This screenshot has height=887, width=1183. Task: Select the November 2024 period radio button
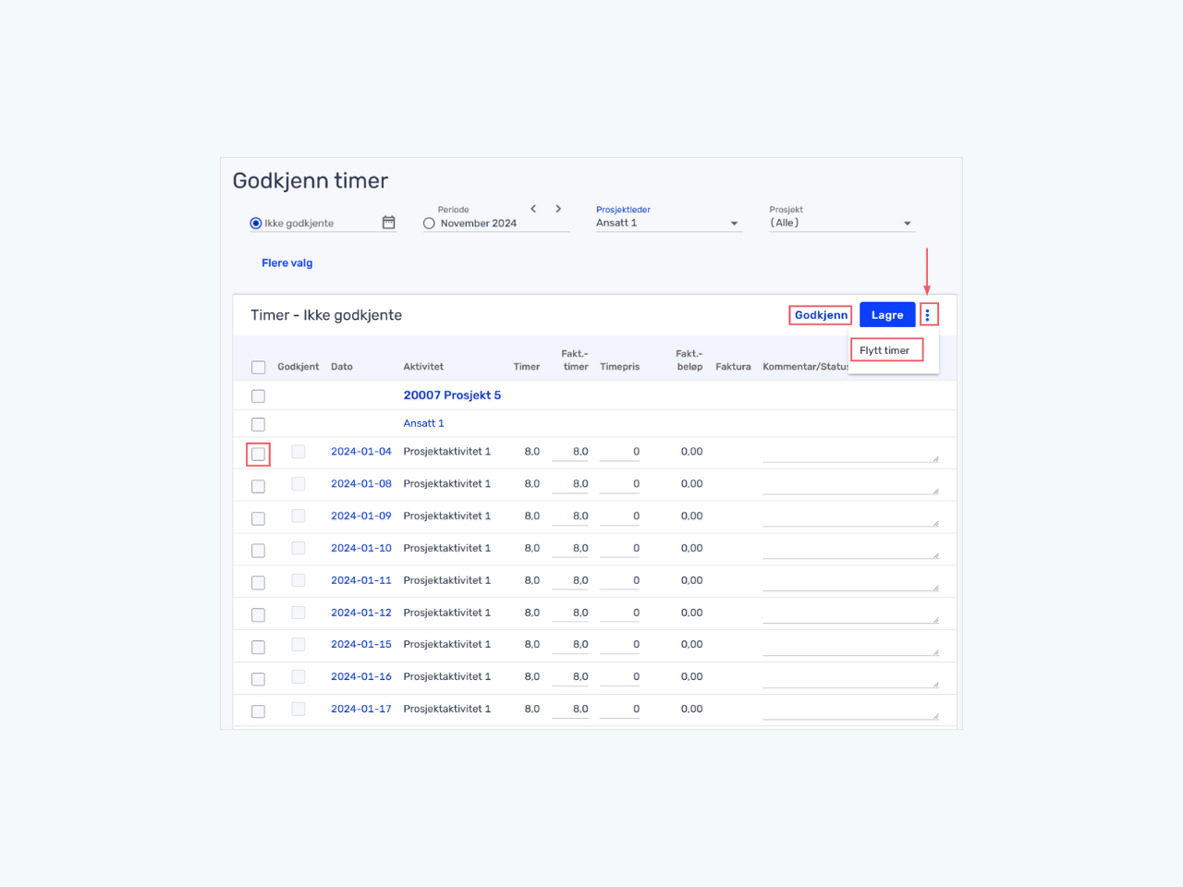[x=429, y=224]
